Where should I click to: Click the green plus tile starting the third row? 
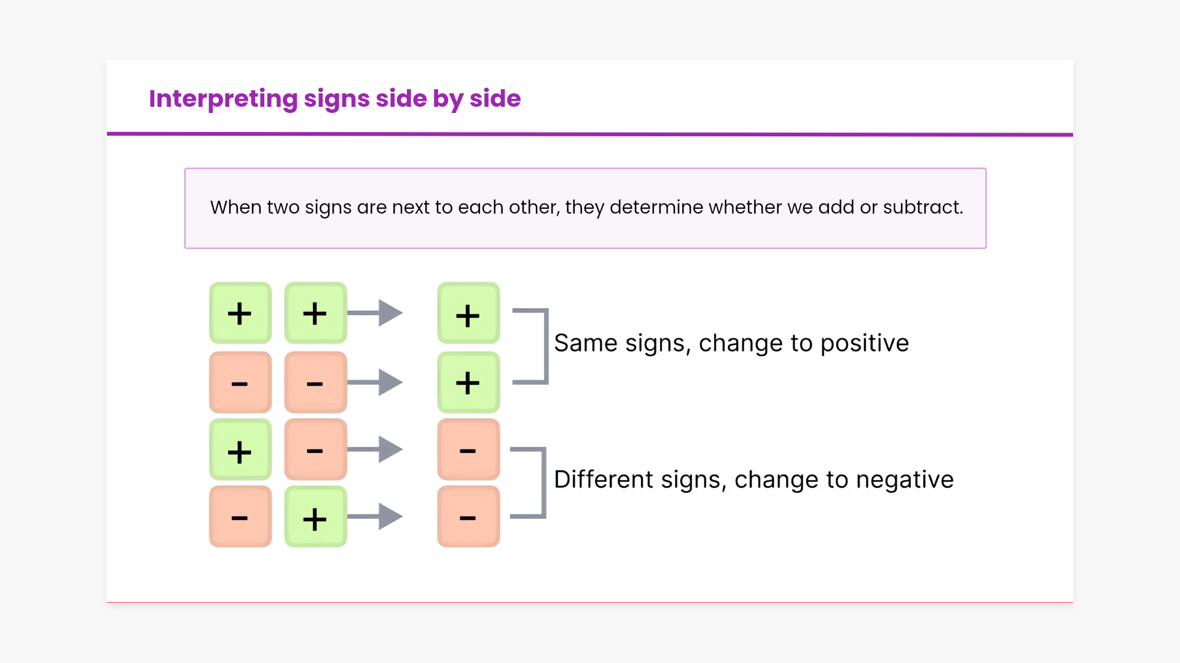(x=240, y=449)
